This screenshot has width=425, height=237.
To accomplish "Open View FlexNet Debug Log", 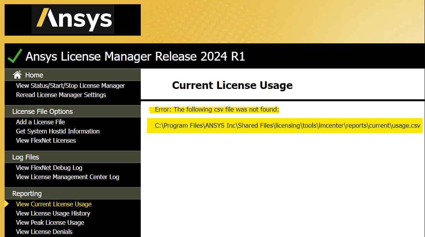I will [49, 168].
